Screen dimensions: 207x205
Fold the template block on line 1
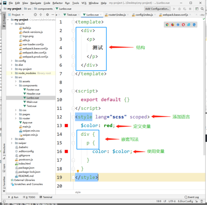click(x=73, y=22)
